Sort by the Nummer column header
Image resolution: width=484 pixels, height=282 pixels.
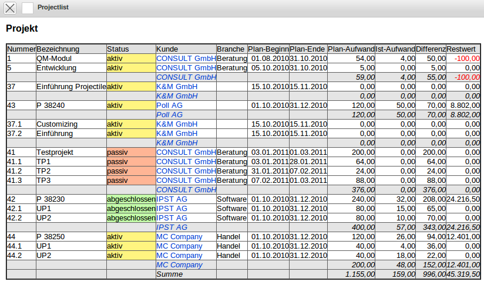coord(21,49)
